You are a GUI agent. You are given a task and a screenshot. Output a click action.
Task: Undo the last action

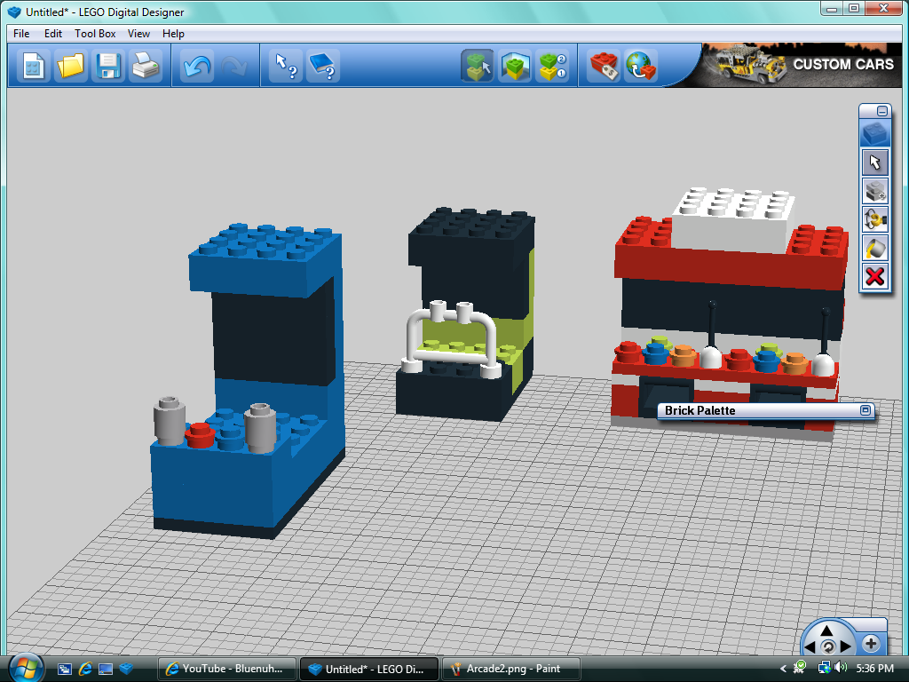tap(196, 66)
